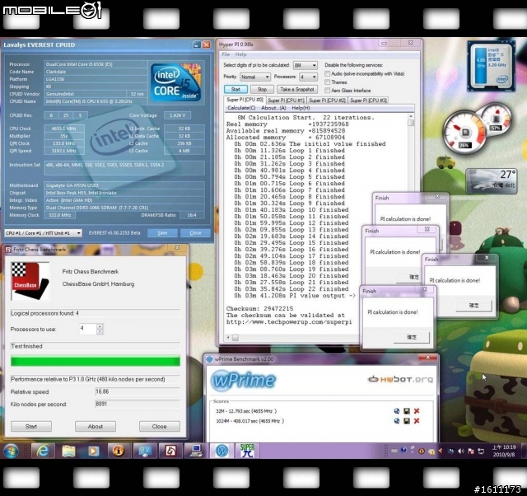527x496 pixels.
Task: Open the 27° weather desktop gadget
Action: point(491,181)
